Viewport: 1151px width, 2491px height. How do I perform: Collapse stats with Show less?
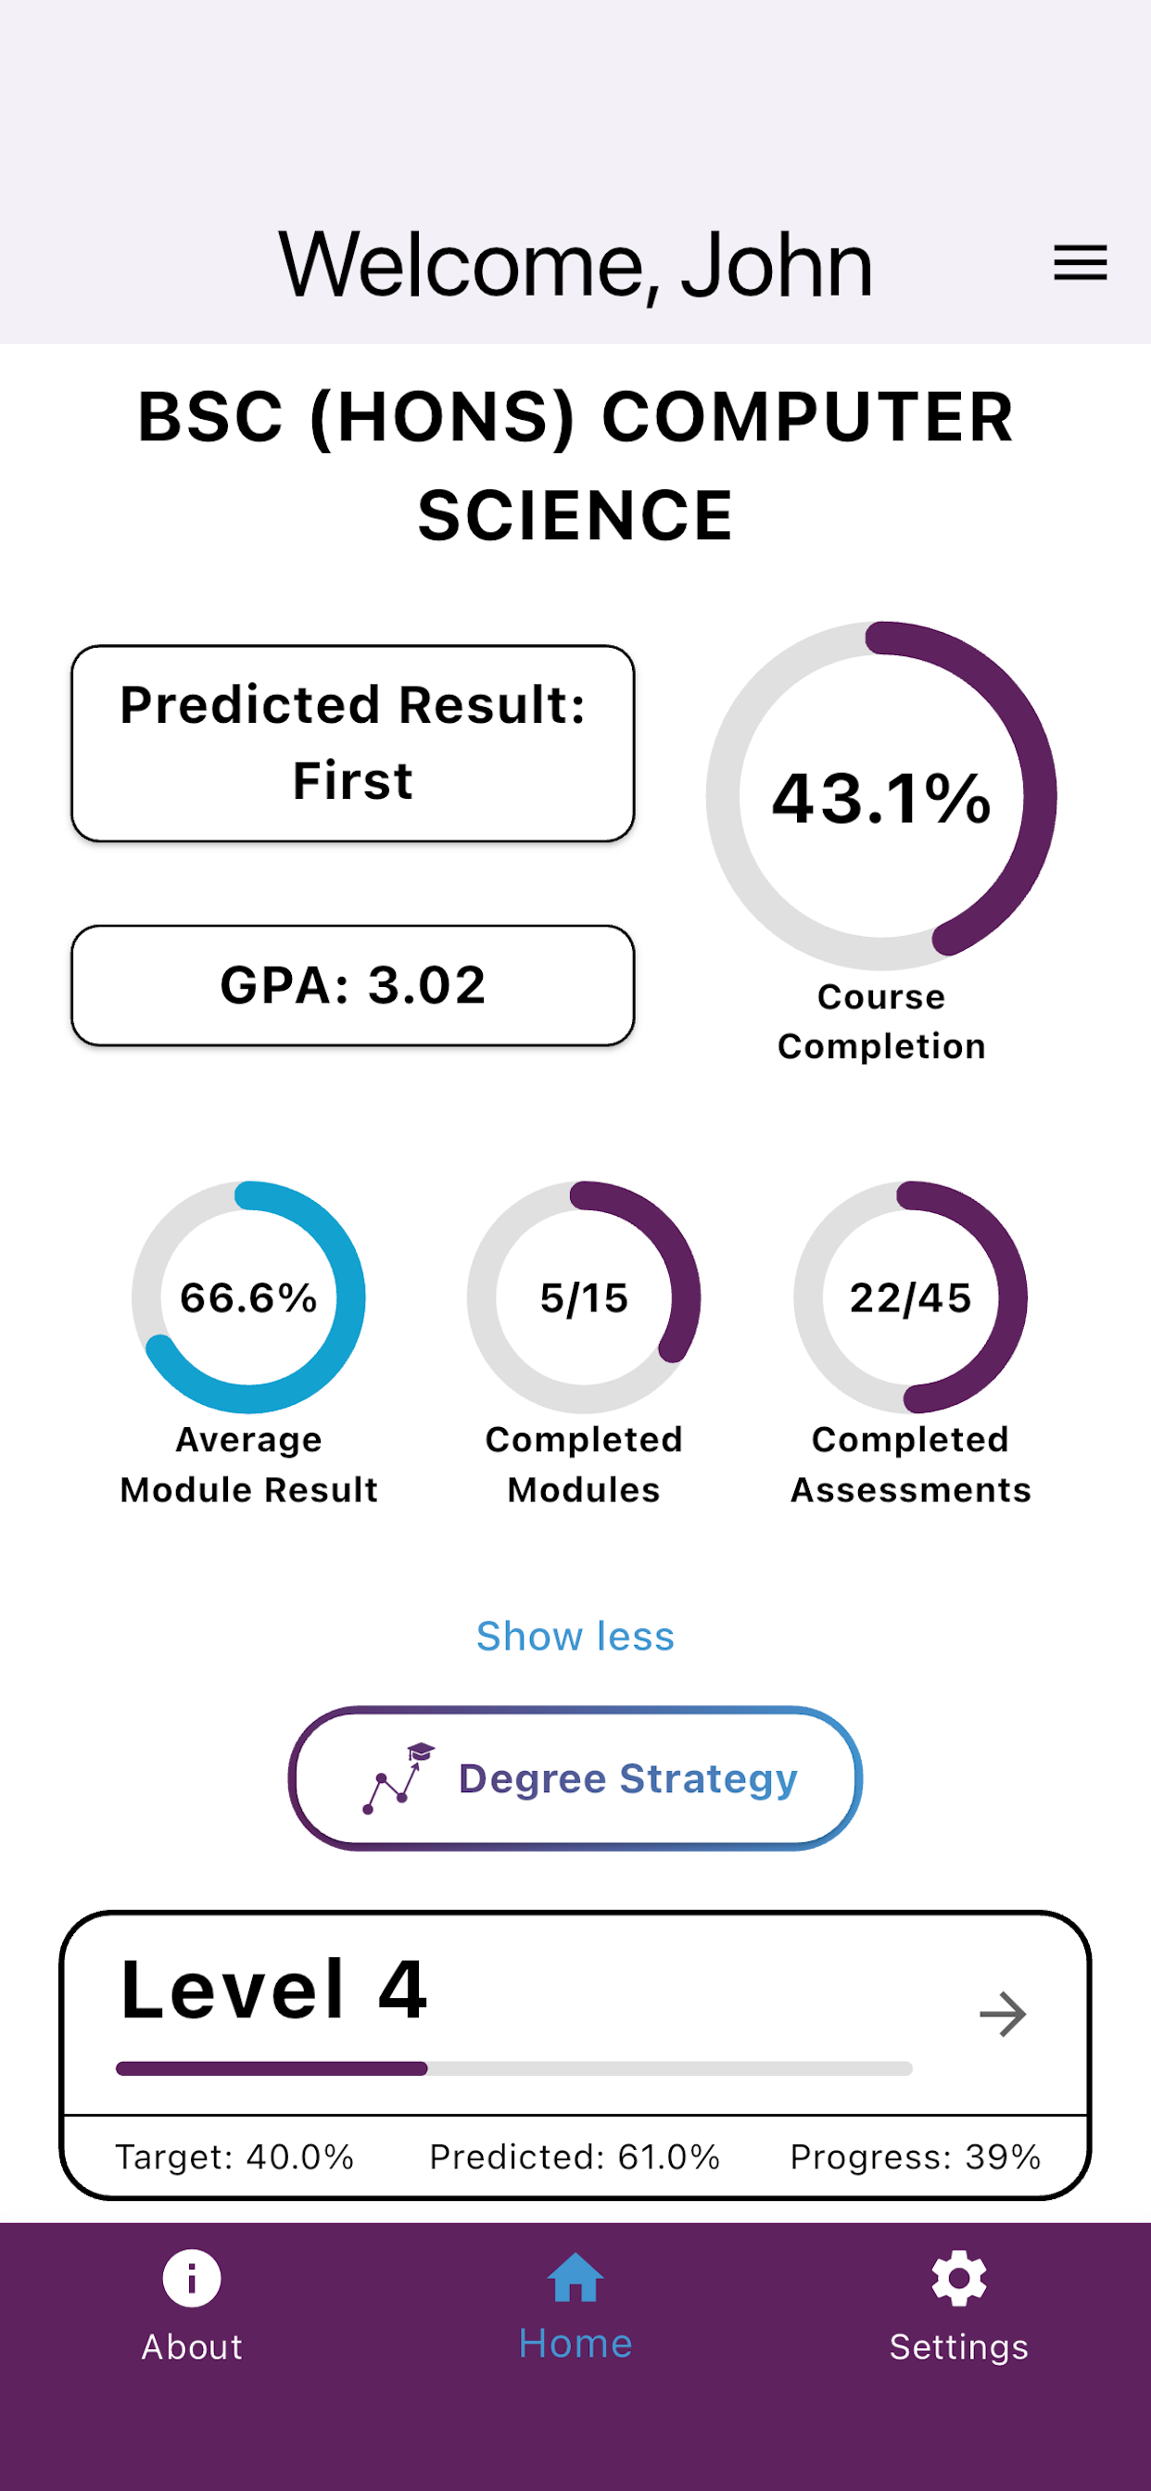(575, 1637)
